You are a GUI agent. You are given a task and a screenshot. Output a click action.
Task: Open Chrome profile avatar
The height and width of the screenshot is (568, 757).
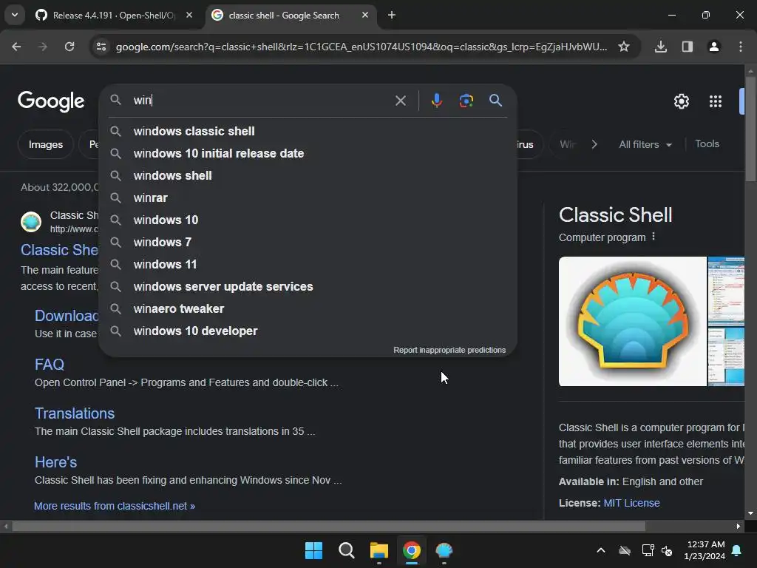713,47
